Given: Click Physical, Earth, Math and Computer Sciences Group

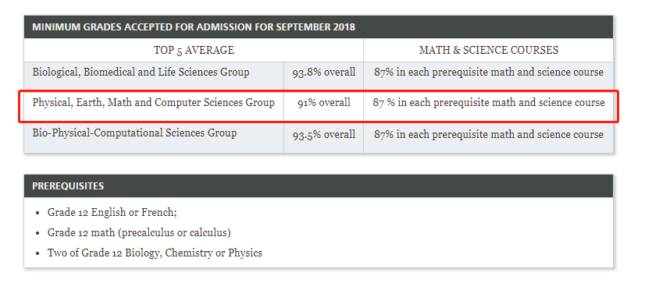Looking at the screenshot, I should coord(153,102).
